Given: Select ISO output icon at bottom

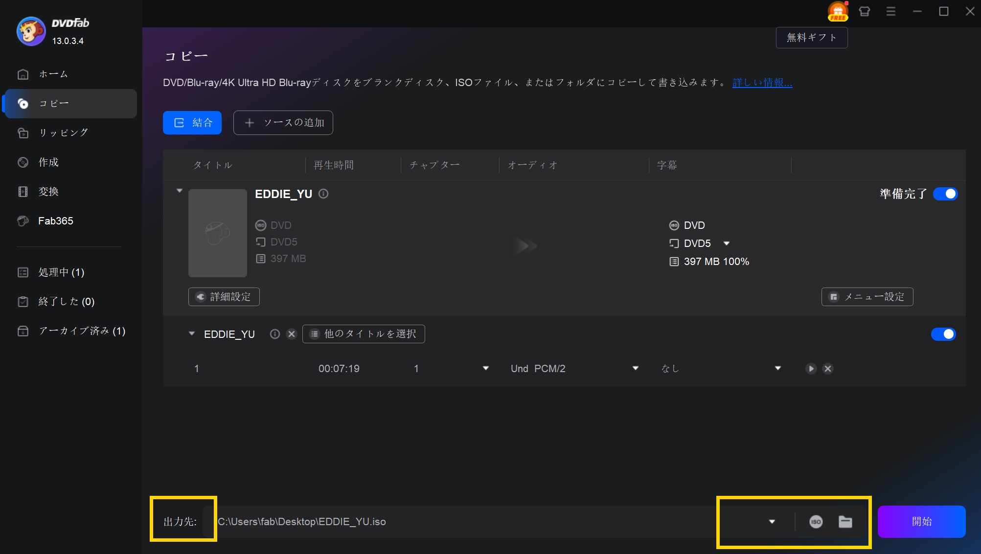Looking at the screenshot, I should (x=816, y=522).
